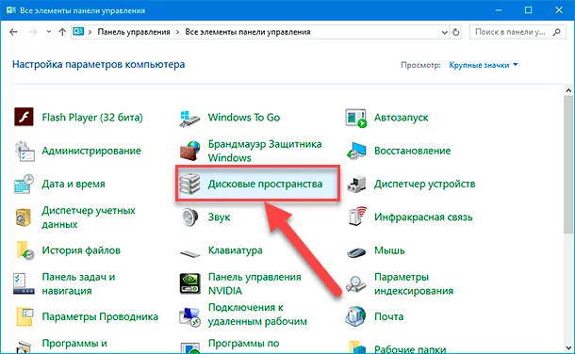Open the Автозапуск icon
The width and height of the screenshot is (575, 354).
pos(355,118)
